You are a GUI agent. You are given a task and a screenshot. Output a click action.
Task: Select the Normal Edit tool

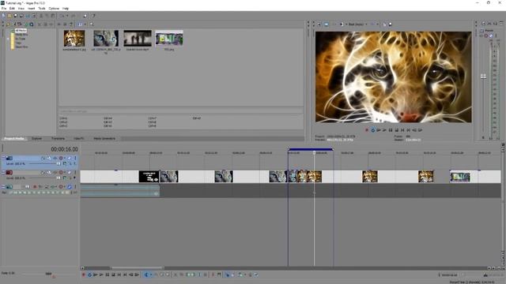[146, 275]
